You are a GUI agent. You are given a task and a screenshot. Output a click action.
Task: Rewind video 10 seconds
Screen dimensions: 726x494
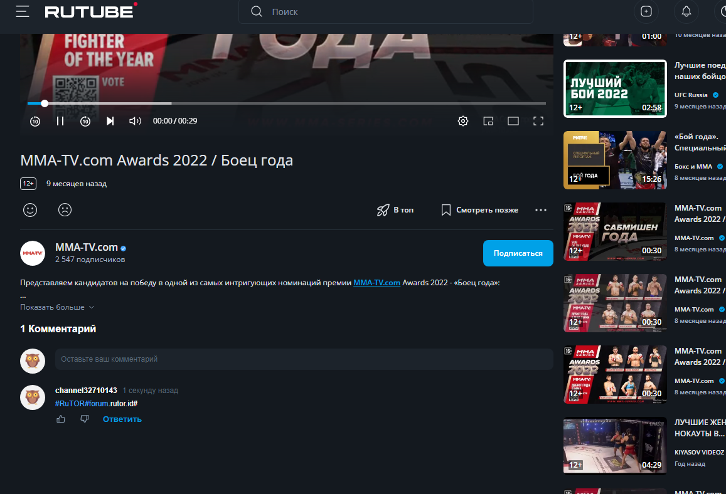click(35, 121)
